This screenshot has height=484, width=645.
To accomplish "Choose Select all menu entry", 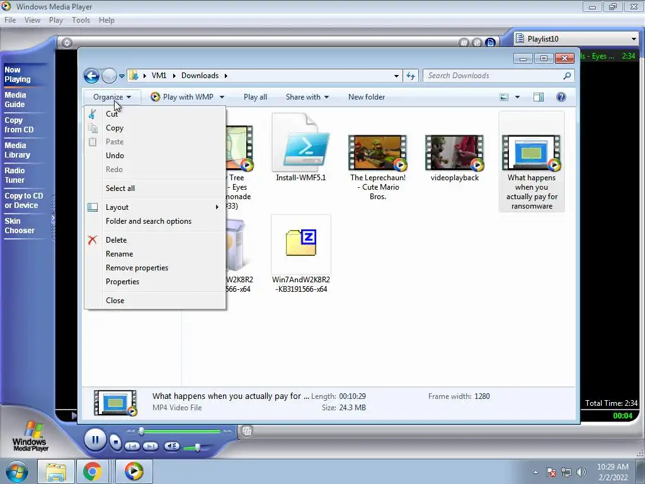I will (155, 188).
